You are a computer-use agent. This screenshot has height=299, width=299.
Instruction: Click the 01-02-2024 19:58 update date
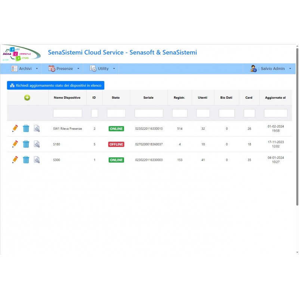pos(276,129)
